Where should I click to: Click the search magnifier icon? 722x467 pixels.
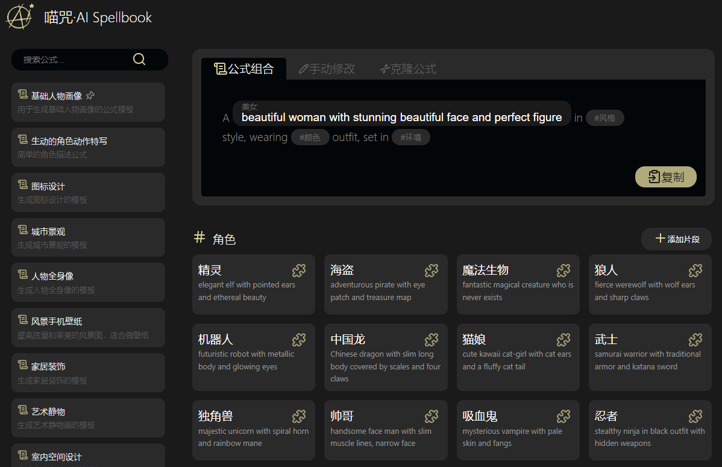pos(139,59)
